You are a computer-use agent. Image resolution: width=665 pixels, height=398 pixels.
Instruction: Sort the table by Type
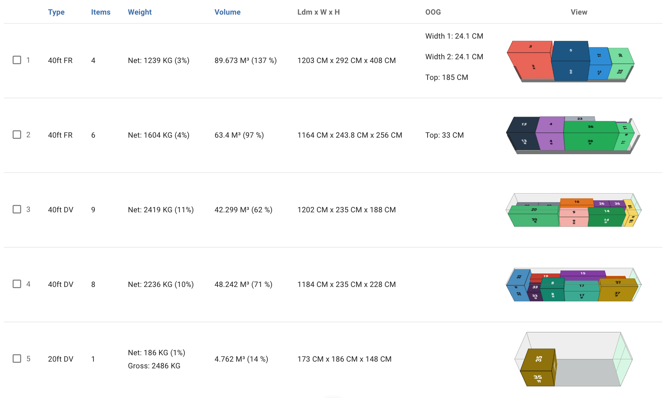[56, 12]
